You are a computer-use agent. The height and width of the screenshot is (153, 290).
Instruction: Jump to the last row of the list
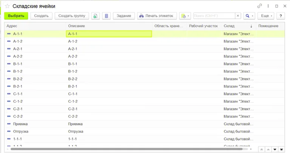click(281, 150)
